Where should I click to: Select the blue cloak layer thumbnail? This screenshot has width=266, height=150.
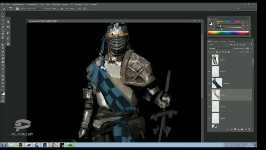pyautogui.click(x=217, y=83)
